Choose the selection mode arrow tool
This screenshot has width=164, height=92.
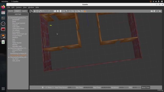(32, 11)
